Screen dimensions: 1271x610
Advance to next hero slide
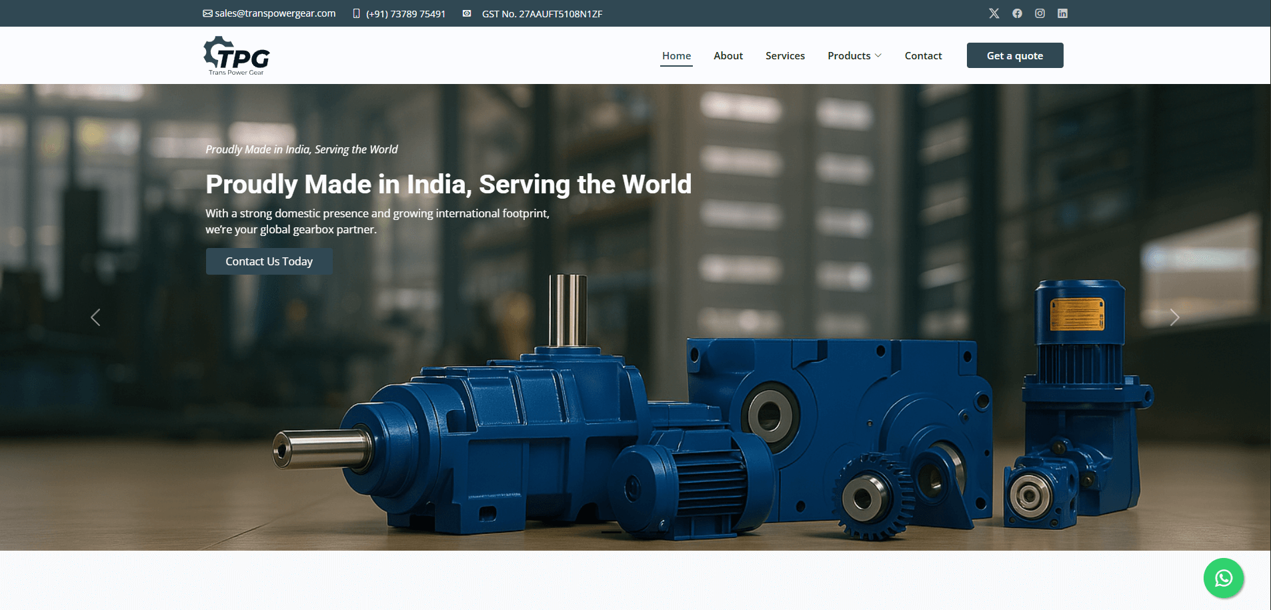(1174, 317)
